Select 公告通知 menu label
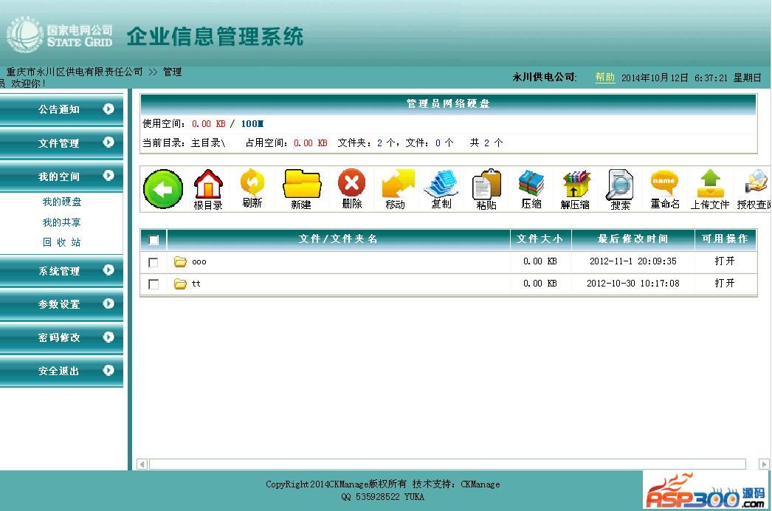 pos(58,109)
